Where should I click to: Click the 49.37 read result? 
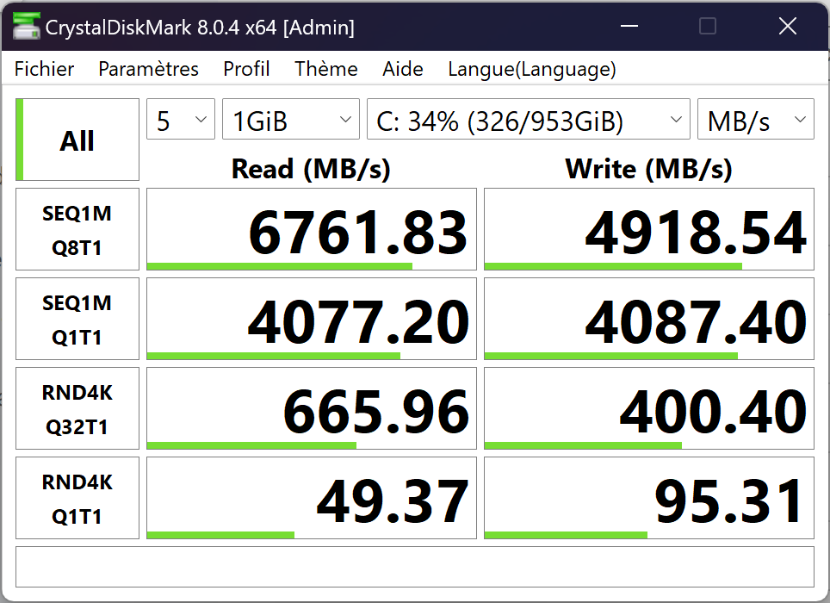pyautogui.click(x=312, y=498)
